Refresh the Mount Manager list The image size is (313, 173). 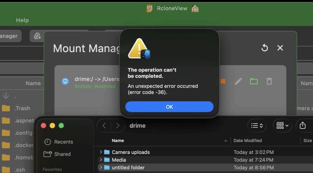265,48
